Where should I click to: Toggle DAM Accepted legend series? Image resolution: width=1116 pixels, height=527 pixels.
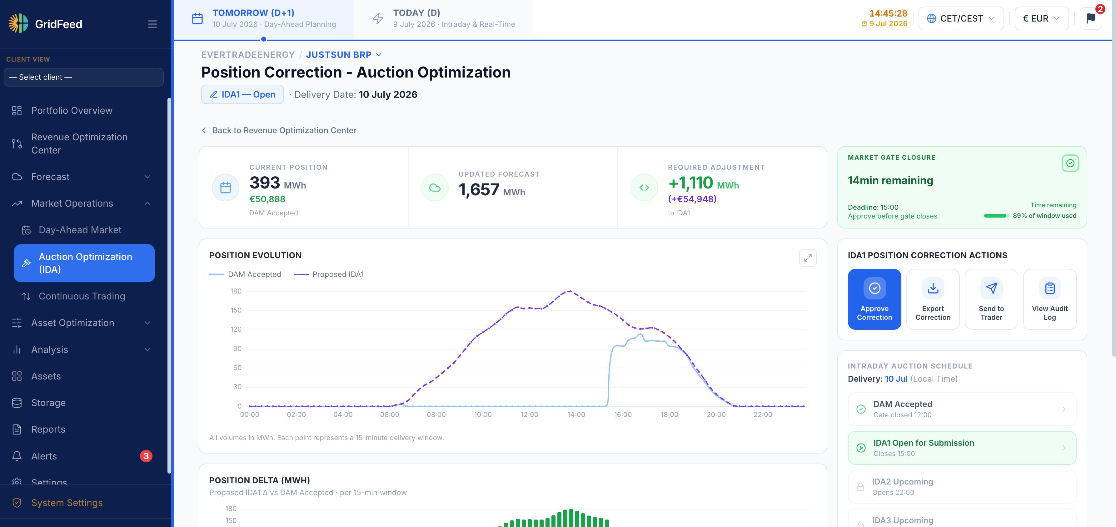245,274
